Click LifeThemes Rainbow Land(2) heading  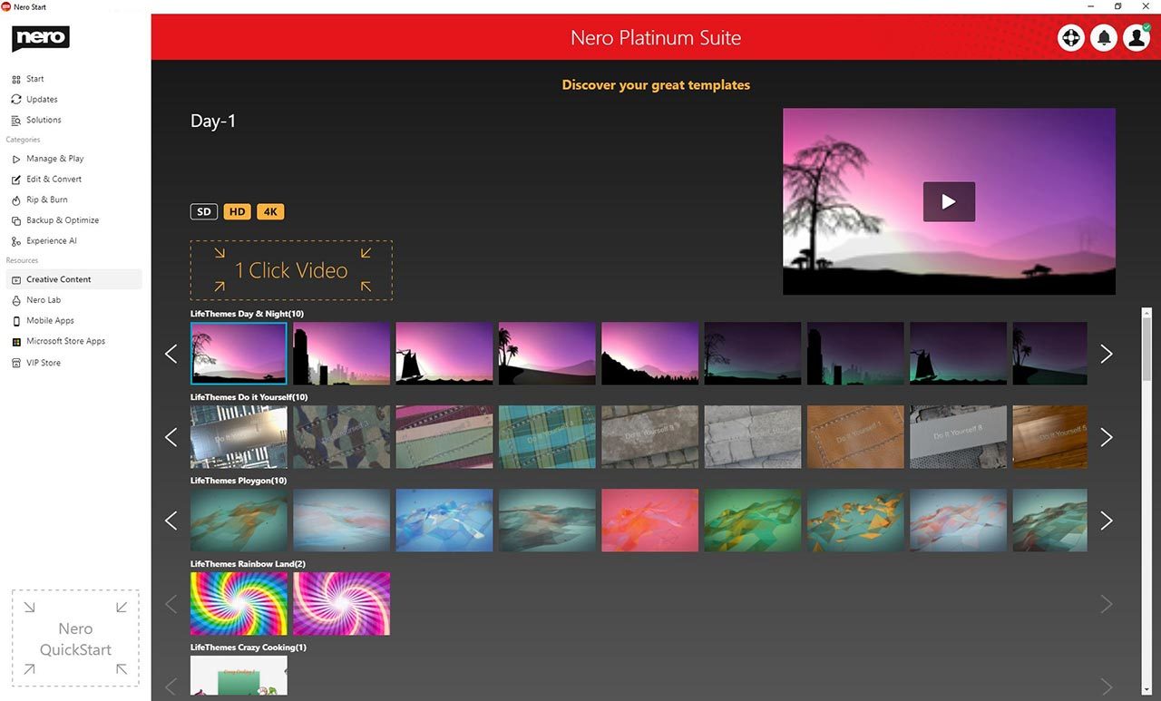[x=248, y=564]
